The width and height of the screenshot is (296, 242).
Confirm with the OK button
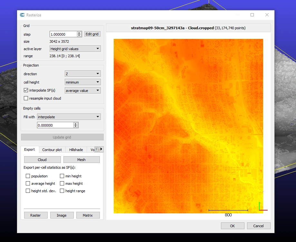pos(233,226)
